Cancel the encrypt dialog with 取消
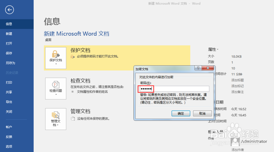 [x=202, y=113]
